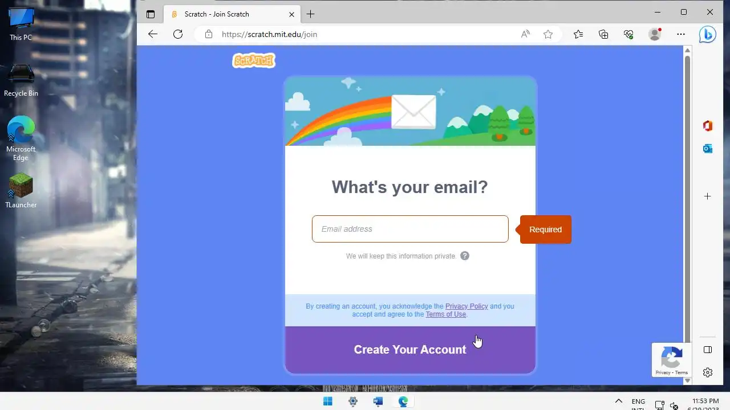Open sidebar settings gear icon
The height and width of the screenshot is (410, 730).
coord(708,372)
